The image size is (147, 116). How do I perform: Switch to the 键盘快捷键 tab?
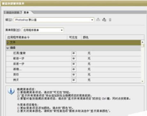point(13,12)
